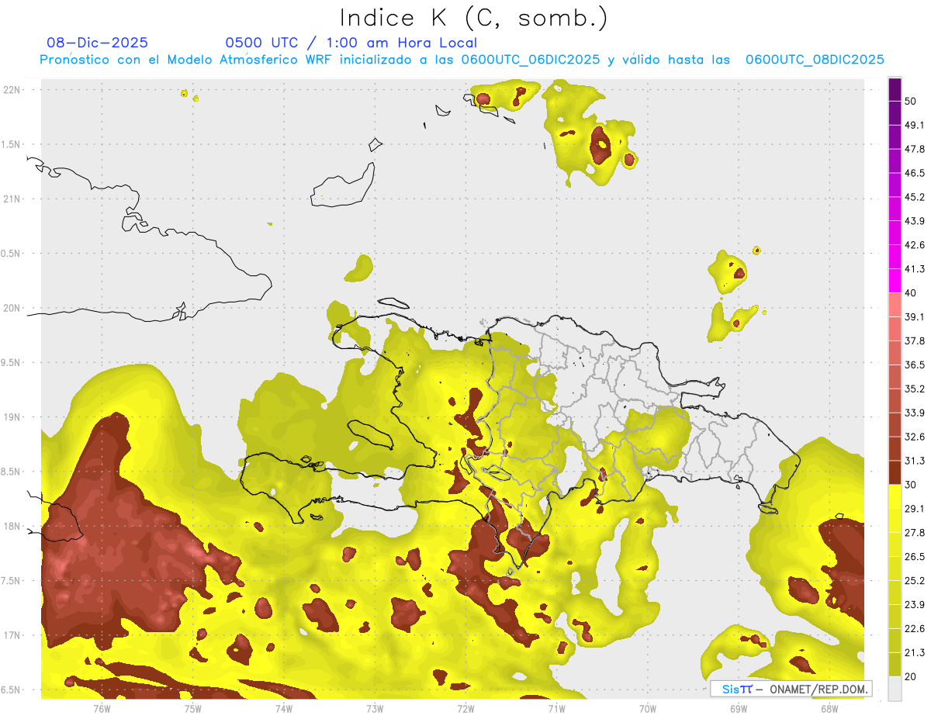Click the colorbar label "27.8"

point(915,532)
